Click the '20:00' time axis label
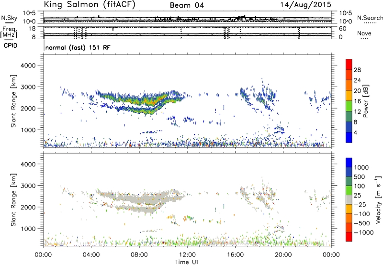 coord(283,255)
